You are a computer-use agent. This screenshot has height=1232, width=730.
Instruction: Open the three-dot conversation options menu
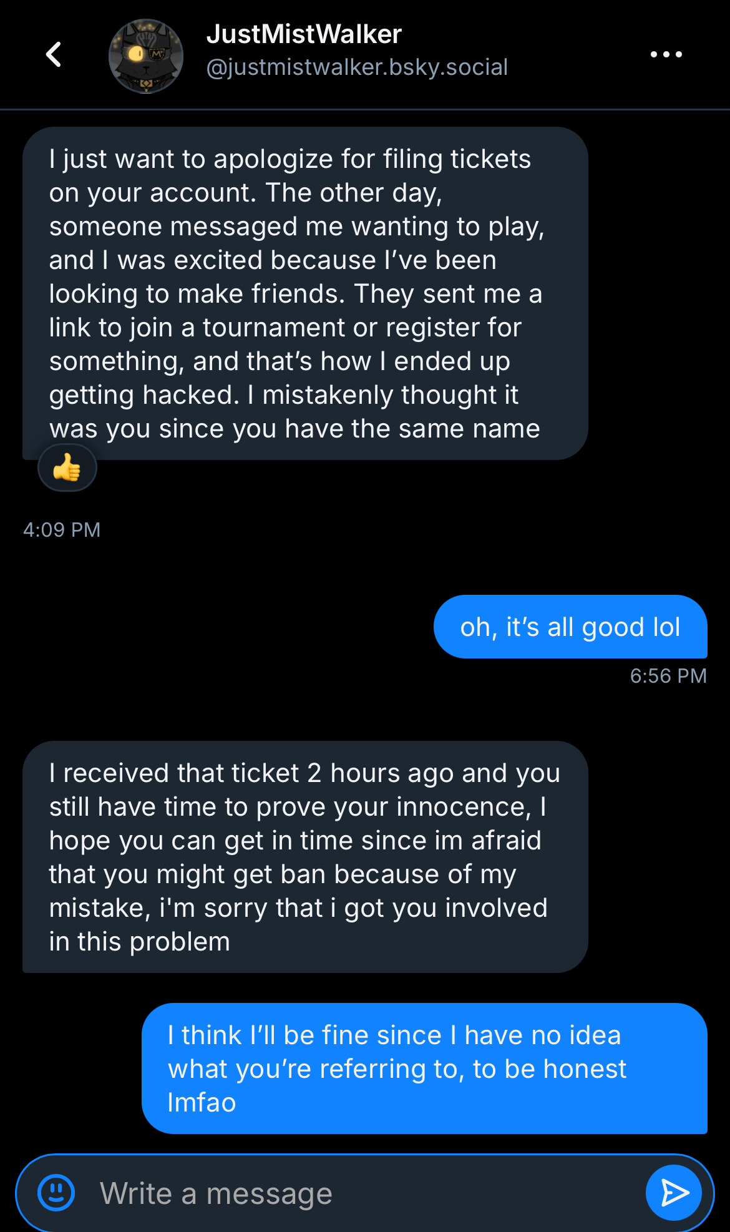click(666, 54)
